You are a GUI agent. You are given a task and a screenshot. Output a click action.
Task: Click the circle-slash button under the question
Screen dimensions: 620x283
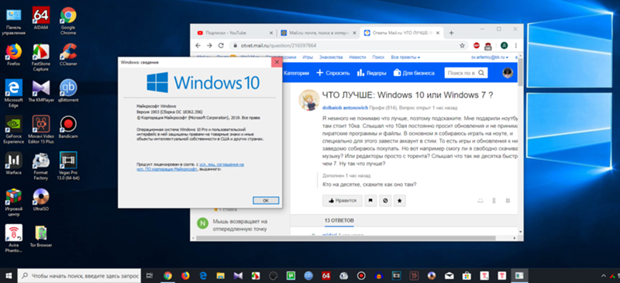coord(385,201)
